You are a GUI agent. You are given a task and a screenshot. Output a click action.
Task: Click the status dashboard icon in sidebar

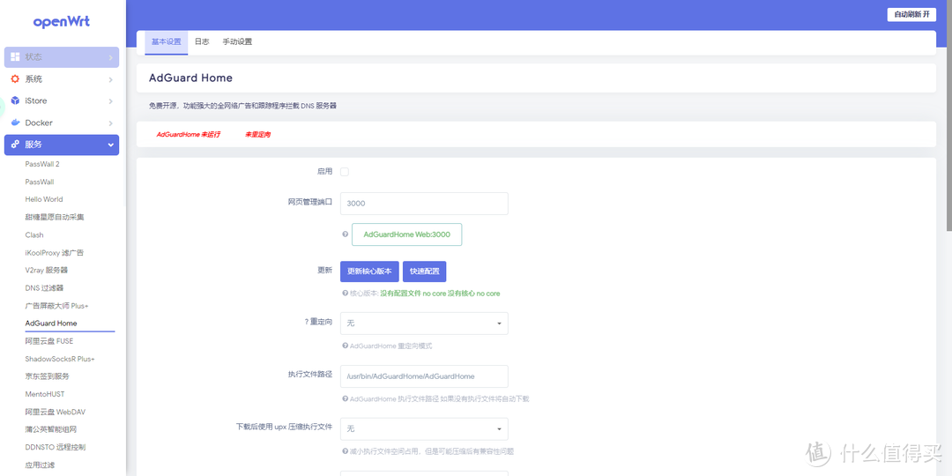click(x=15, y=57)
